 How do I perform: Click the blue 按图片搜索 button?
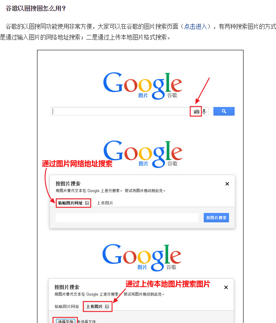tap(216, 218)
